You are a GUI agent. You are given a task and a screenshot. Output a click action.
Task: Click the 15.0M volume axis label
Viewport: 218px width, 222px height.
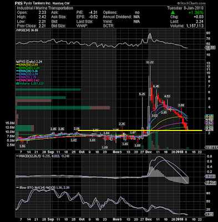(10, 123)
